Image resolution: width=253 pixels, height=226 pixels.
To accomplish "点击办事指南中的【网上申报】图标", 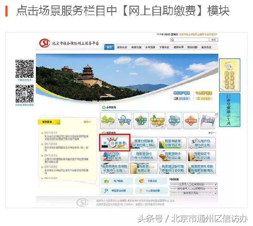I will (109, 119).
